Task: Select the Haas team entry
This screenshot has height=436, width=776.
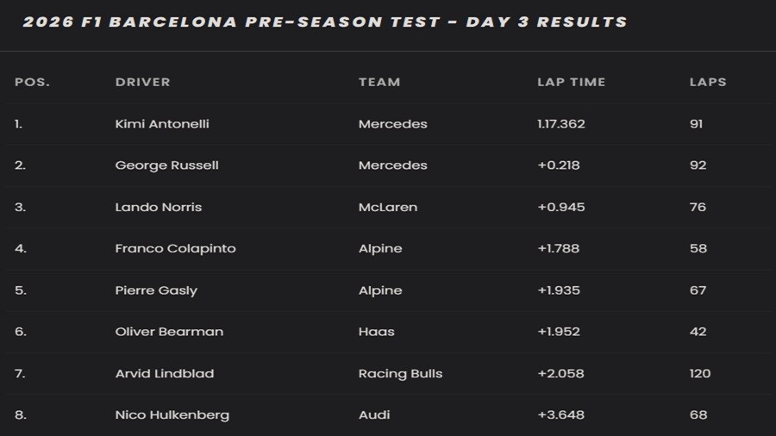Action: [376, 332]
